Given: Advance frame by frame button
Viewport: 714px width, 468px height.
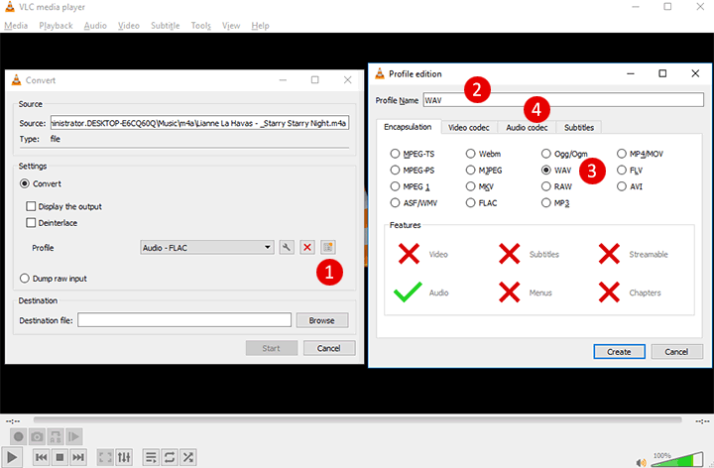Looking at the screenshot, I should click(x=74, y=437).
